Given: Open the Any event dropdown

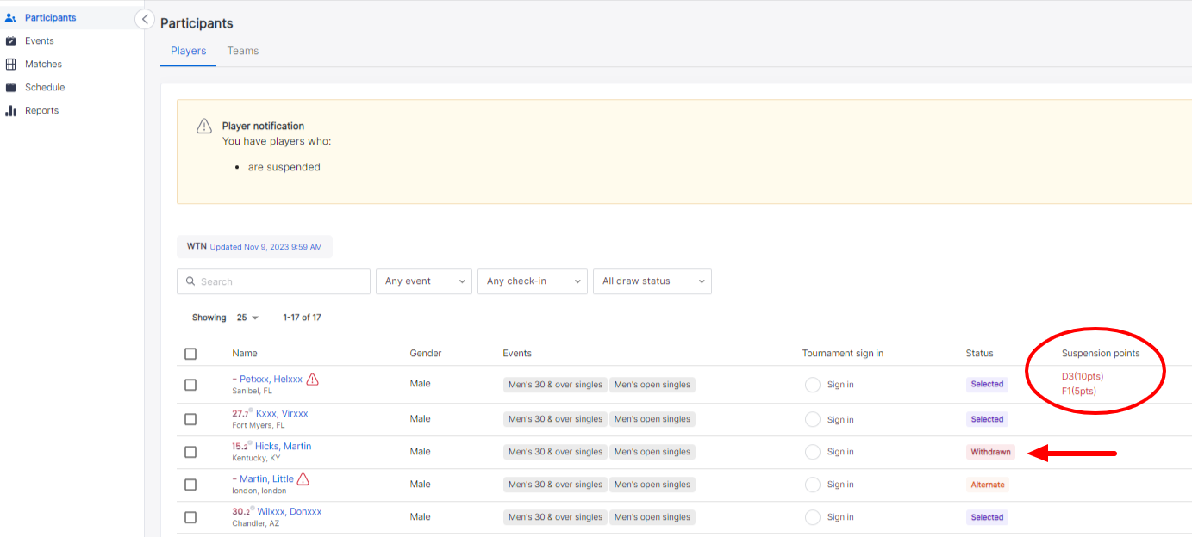Looking at the screenshot, I should click(x=423, y=281).
